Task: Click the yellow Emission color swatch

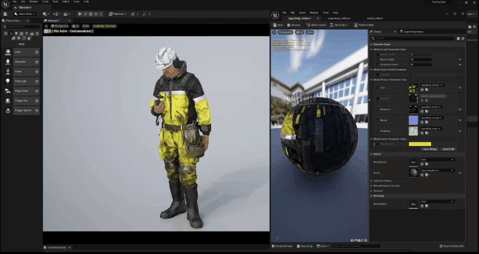Action: tap(420, 144)
